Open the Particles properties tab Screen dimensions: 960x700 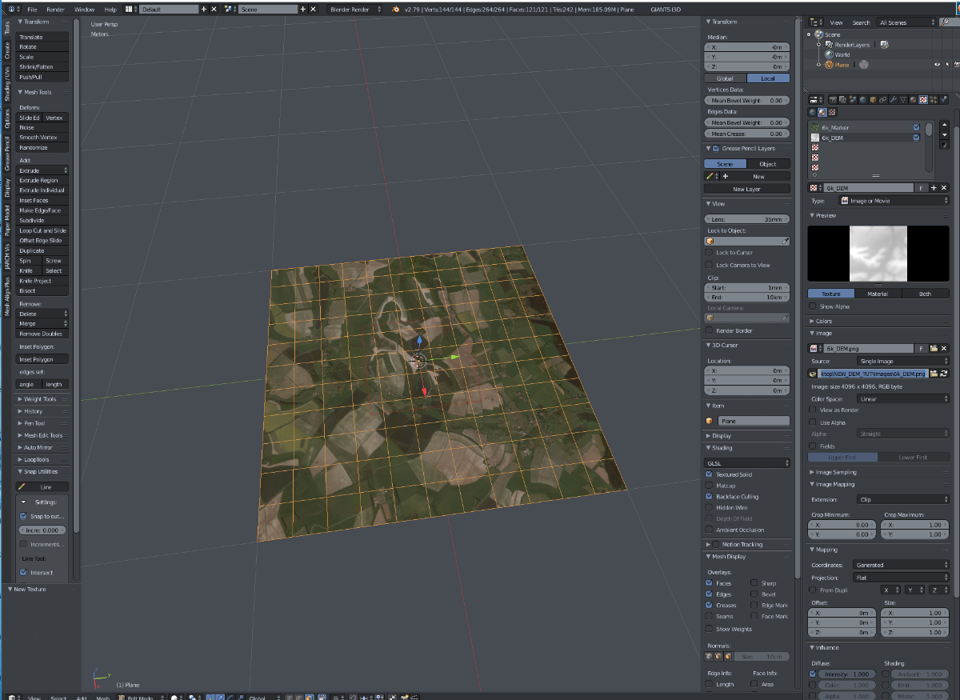pos(934,100)
